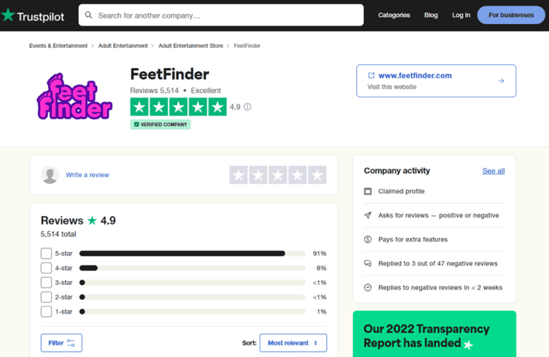Click the Verified Company badge

coord(161,124)
